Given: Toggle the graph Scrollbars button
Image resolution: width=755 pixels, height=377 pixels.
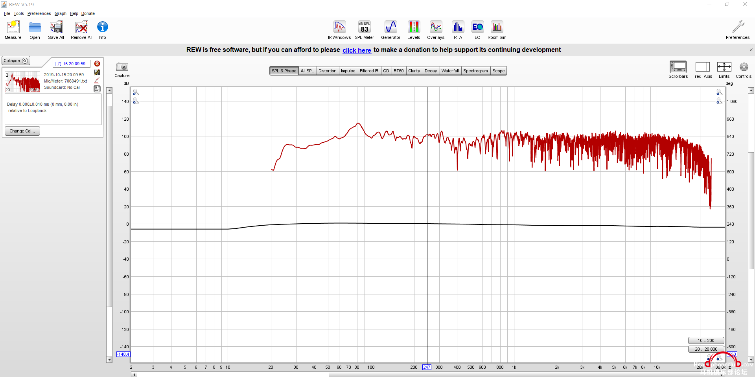Looking at the screenshot, I should click(678, 66).
